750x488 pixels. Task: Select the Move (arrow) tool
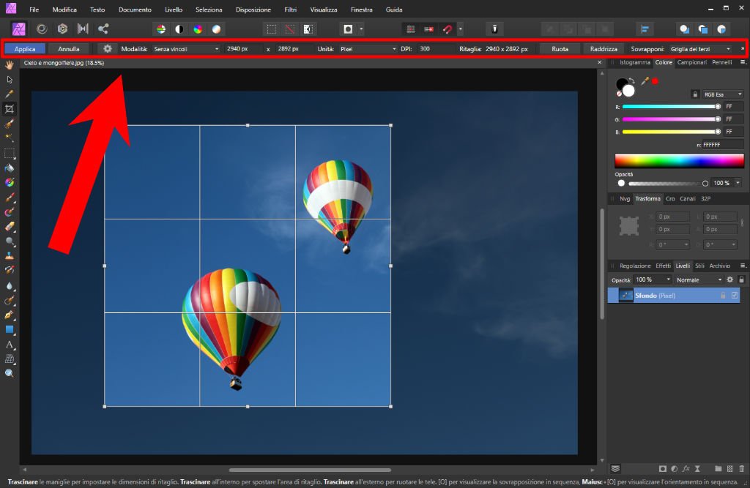9,79
